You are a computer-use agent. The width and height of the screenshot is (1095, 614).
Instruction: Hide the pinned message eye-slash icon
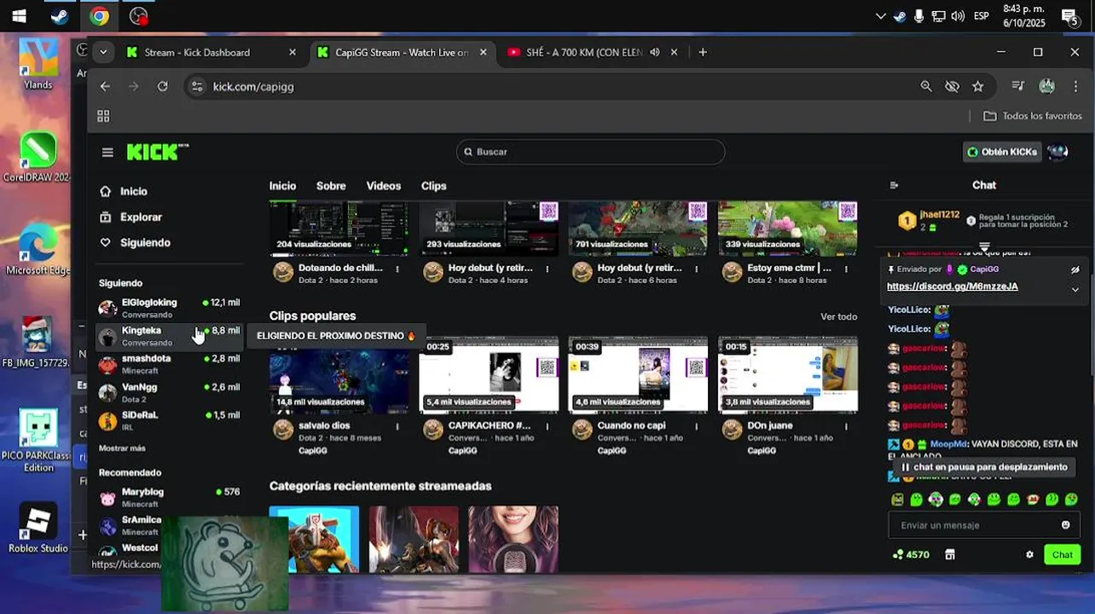(1075, 269)
